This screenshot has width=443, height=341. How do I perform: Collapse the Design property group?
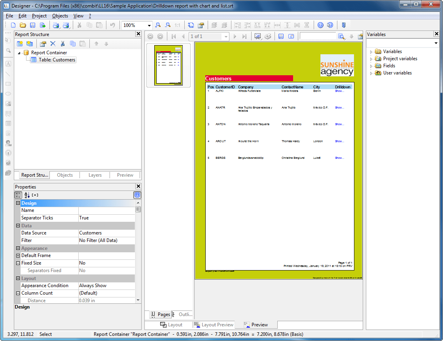coord(18,203)
